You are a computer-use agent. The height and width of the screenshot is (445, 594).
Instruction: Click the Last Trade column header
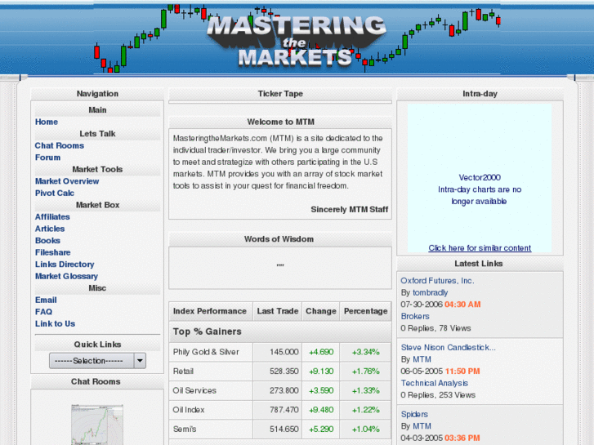coord(278,311)
